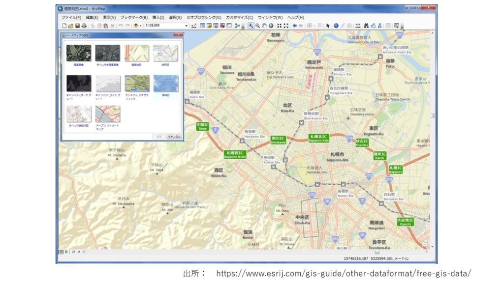Viewport: 504px width, 283px height.
Task: Select the labeled satellite imagery basemap thumbnail
Action: (x=108, y=53)
